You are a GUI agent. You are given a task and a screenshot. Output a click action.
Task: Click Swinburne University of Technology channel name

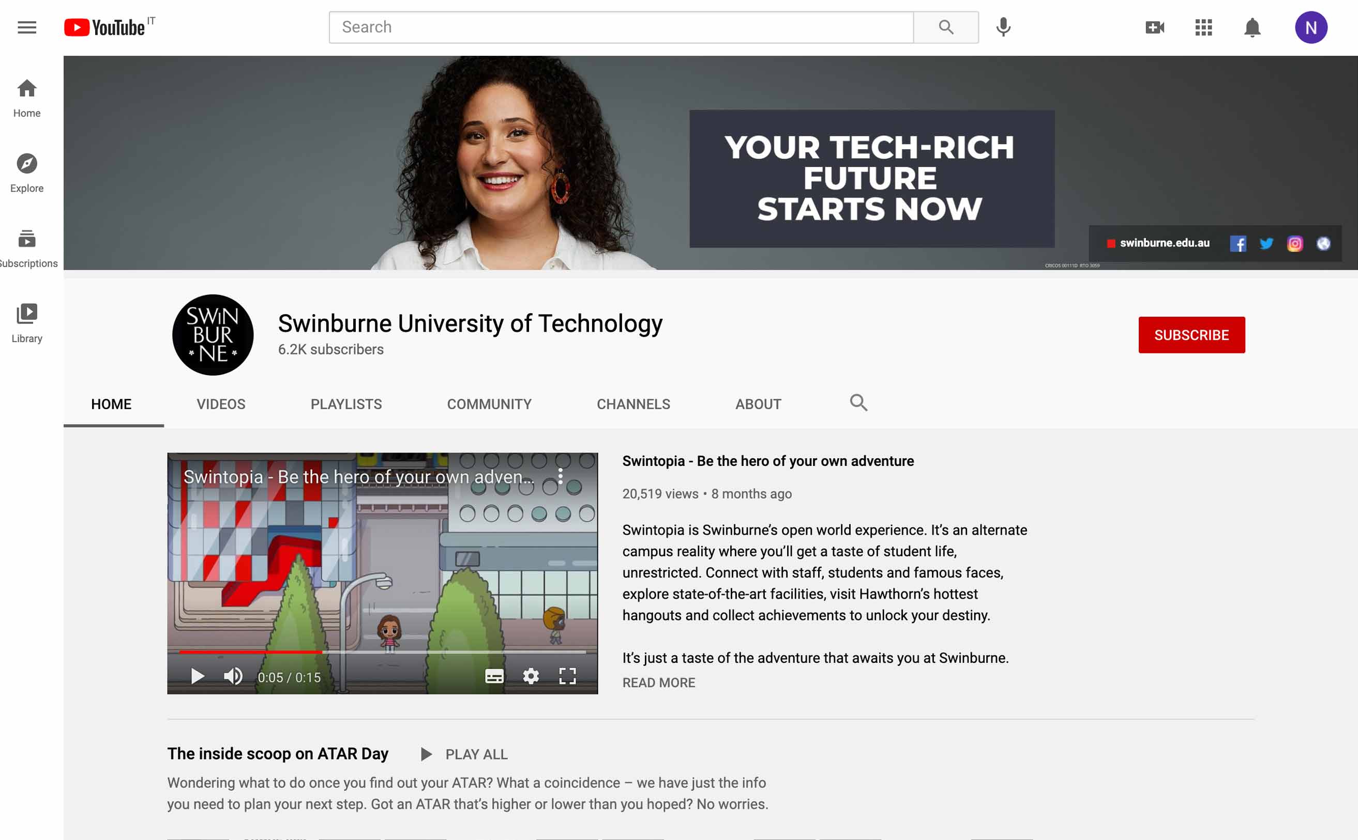(470, 323)
